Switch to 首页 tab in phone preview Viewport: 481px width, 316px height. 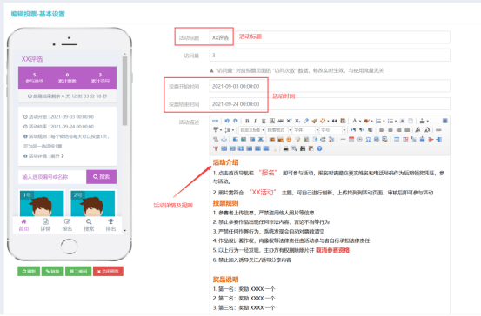coord(23,225)
